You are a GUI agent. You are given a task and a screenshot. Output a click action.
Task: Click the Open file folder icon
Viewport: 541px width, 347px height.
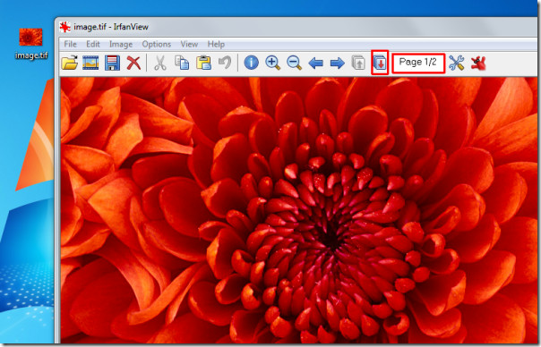click(x=69, y=63)
